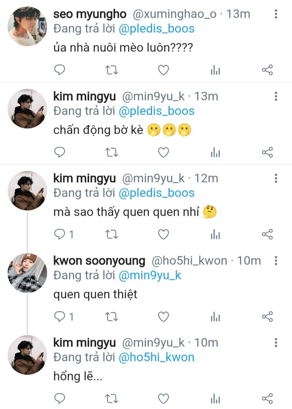Retweet kwon soonyoung's "quen quen thiệt" reply
The width and height of the screenshot is (292, 409).
click(x=112, y=316)
